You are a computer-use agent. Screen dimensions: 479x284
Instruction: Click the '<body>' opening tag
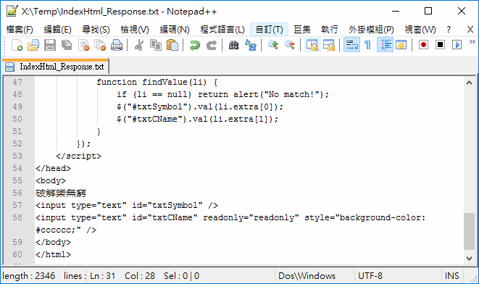click(x=51, y=180)
